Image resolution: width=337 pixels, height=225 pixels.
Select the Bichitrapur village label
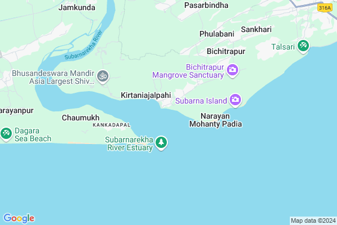226,51
